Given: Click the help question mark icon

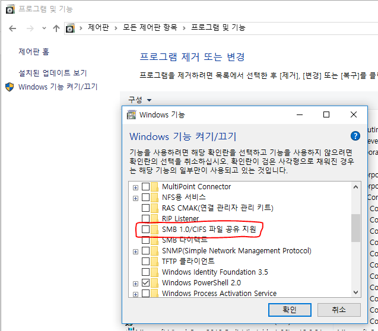Looking at the screenshot, I should pyautogui.click(x=355, y=136).
